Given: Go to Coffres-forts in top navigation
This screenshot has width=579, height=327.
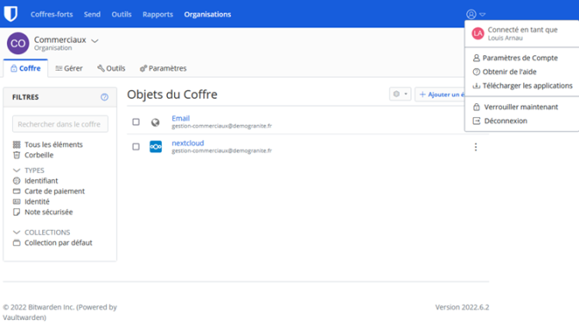Looking at the screenshot, I should 52,15.
